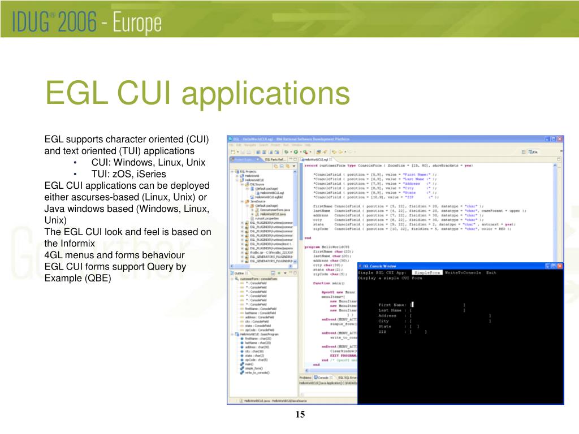Click the editor vertical scrollbar up arrow

[x=555, y=166]
